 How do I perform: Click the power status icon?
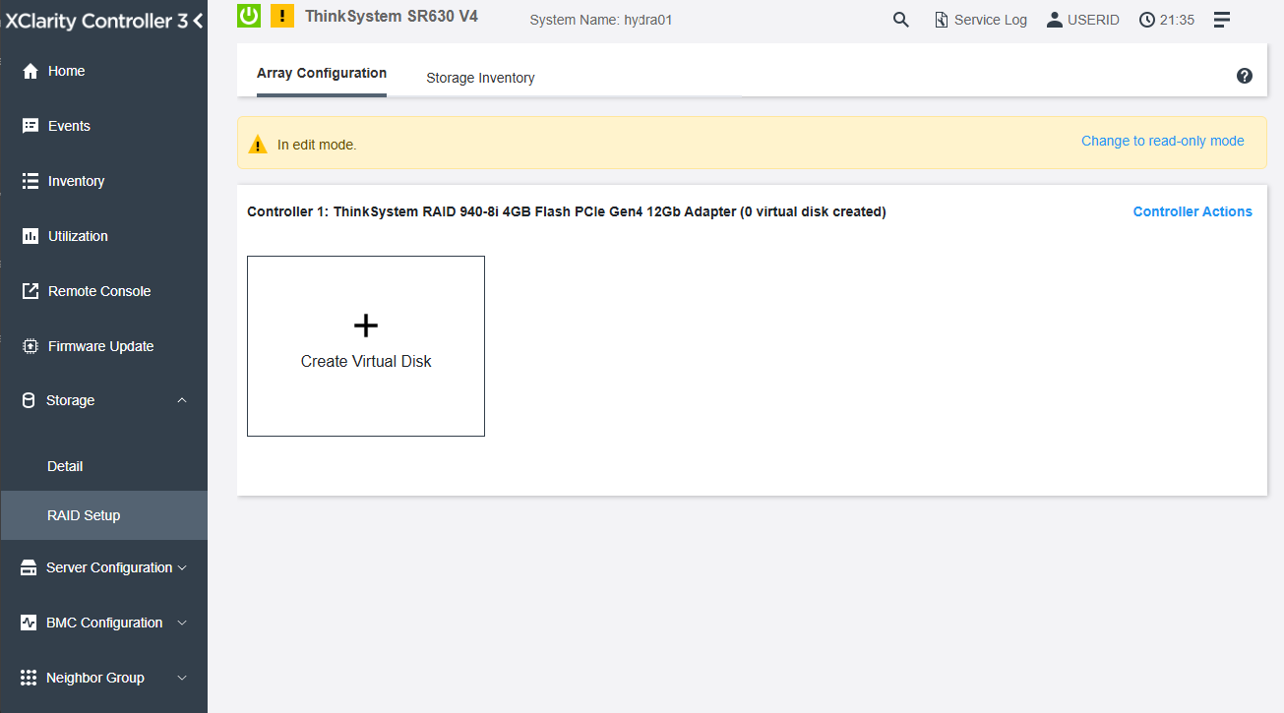click(249, 16)
